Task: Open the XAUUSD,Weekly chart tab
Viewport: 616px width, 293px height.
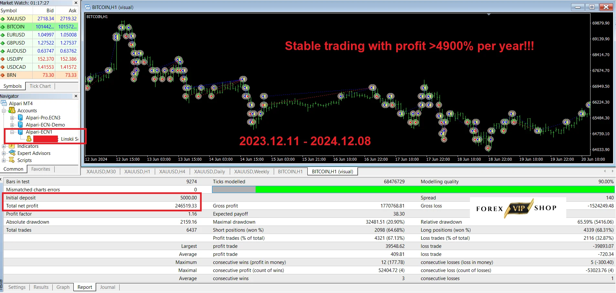Action: [252, 172]
